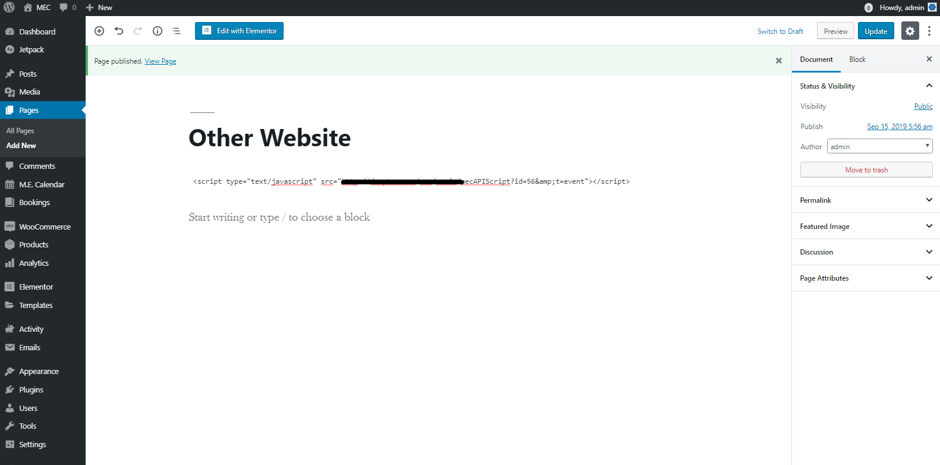Image resolution: width=940 pixels, height=465 pixels.
Task: Open content structure info icon
Action: [158, 31]
